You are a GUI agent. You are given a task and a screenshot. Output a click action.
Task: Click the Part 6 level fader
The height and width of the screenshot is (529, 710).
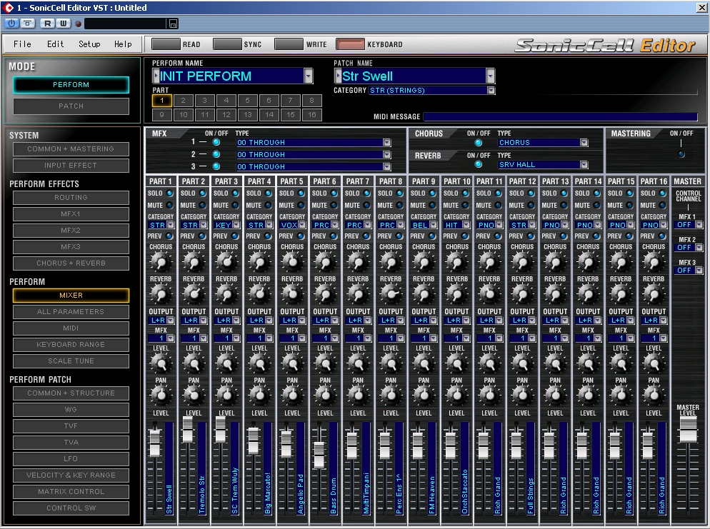pos(319,454)
